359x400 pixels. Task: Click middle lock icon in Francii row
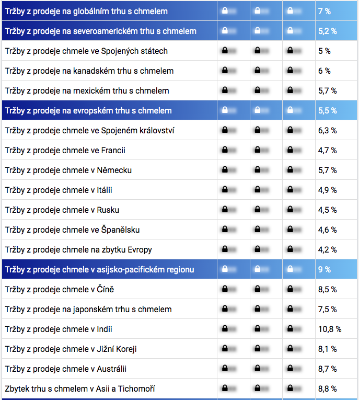(257, 150)
